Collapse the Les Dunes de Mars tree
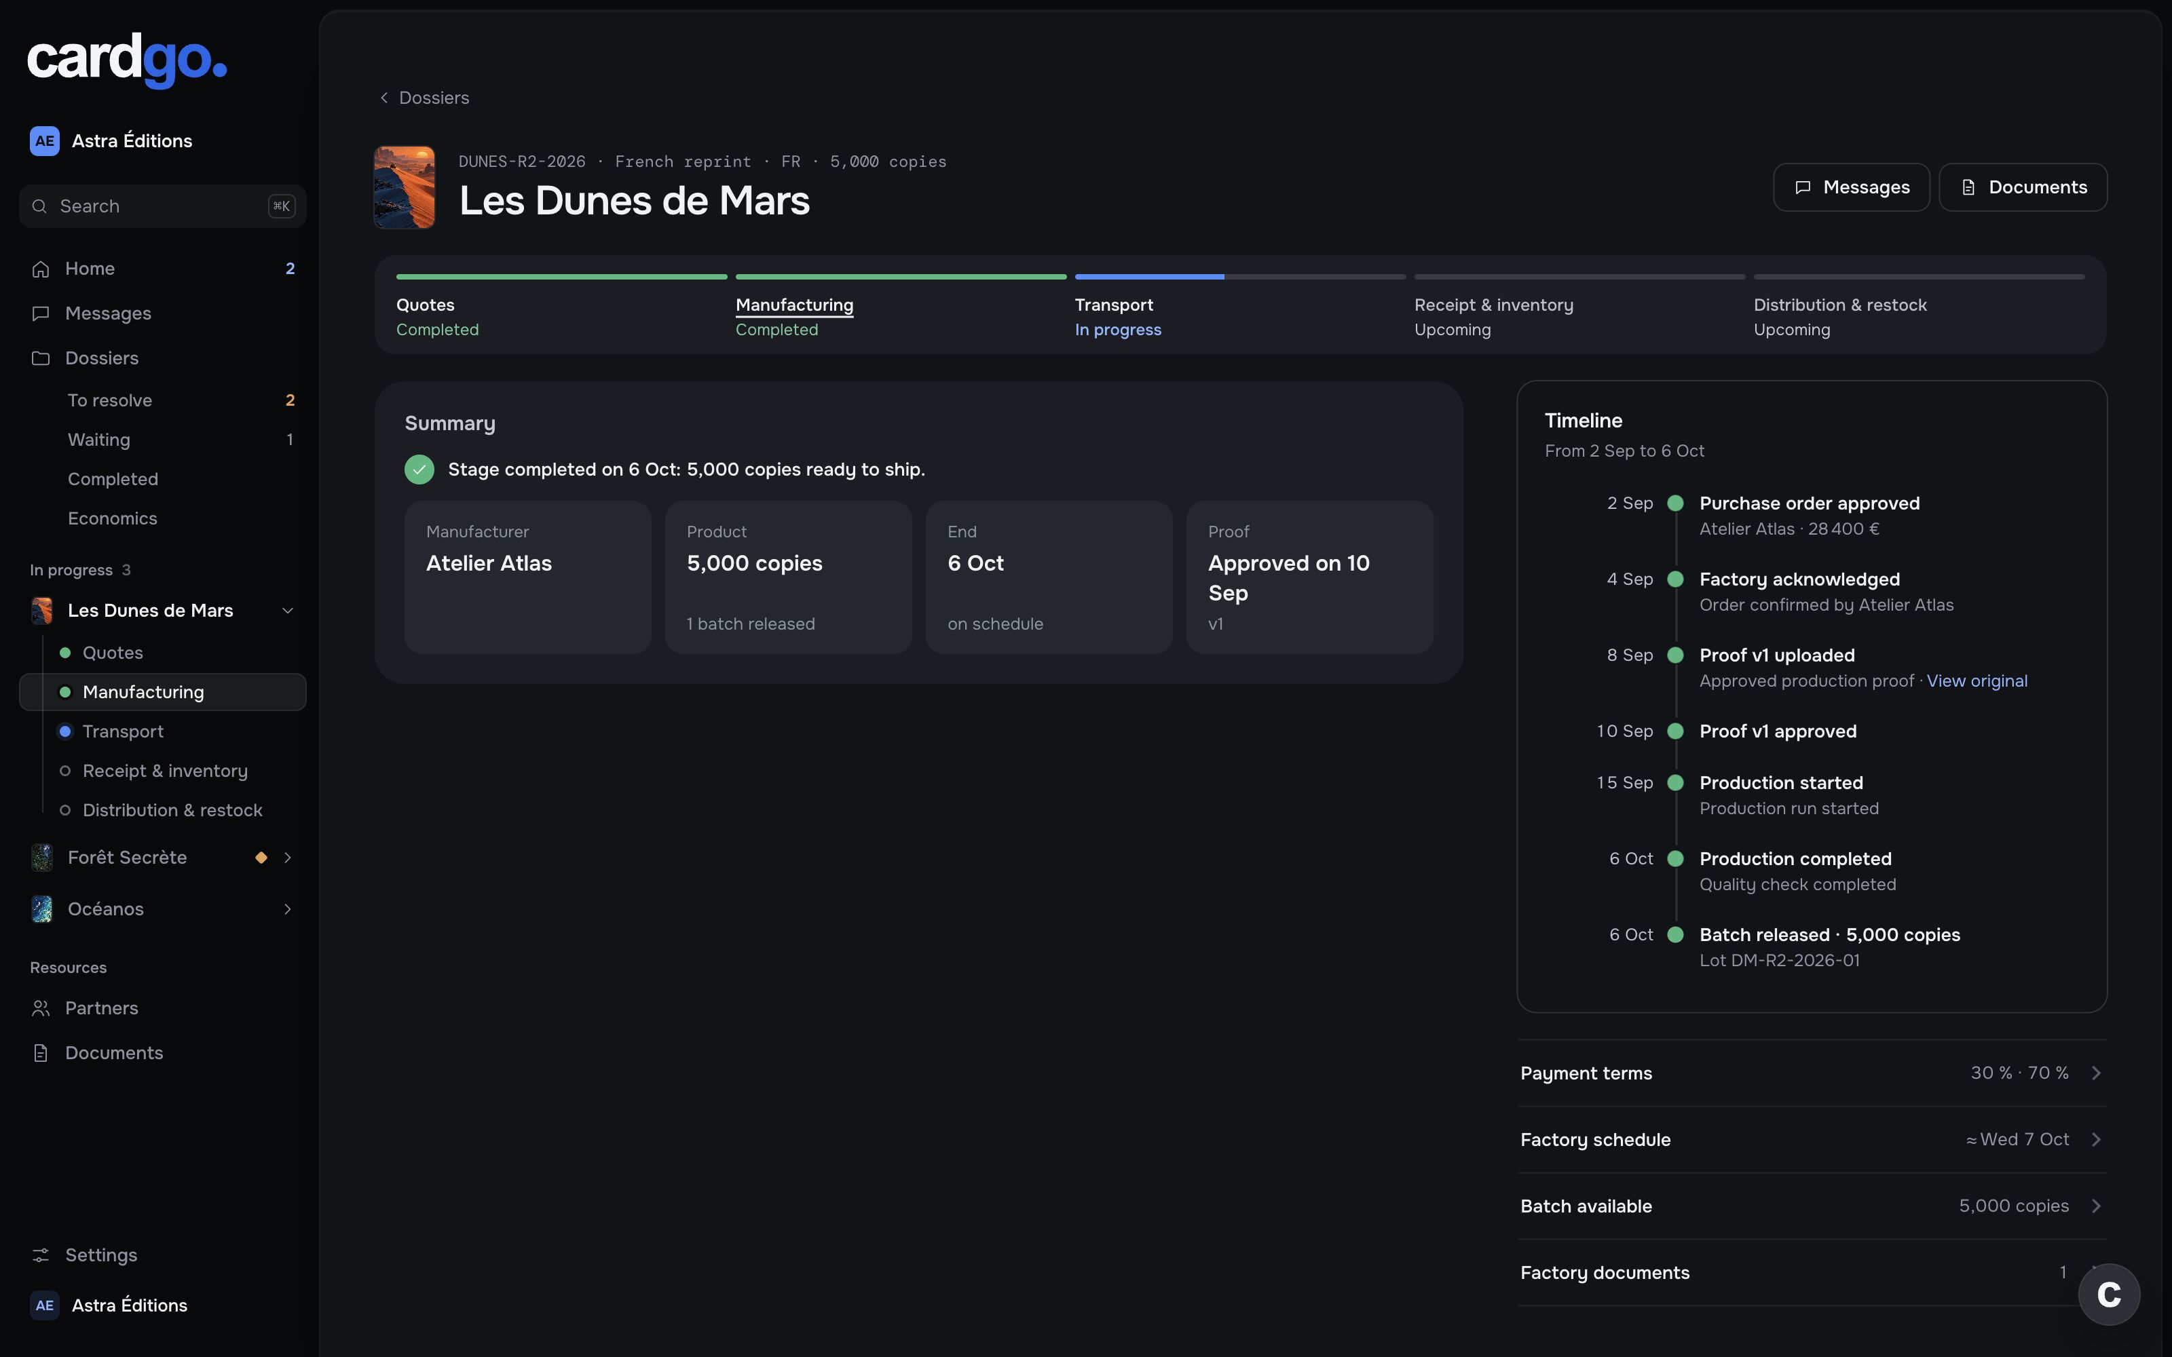 click(288, 610)
